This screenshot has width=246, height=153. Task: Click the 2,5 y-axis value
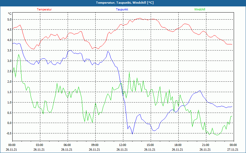tap(10, 71)
